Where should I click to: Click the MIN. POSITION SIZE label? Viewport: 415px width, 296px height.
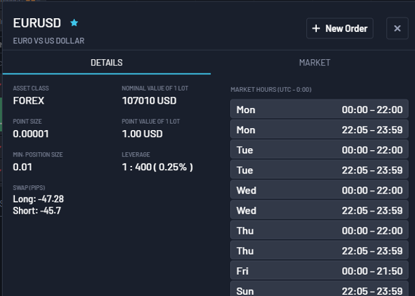tap(38, 155)
